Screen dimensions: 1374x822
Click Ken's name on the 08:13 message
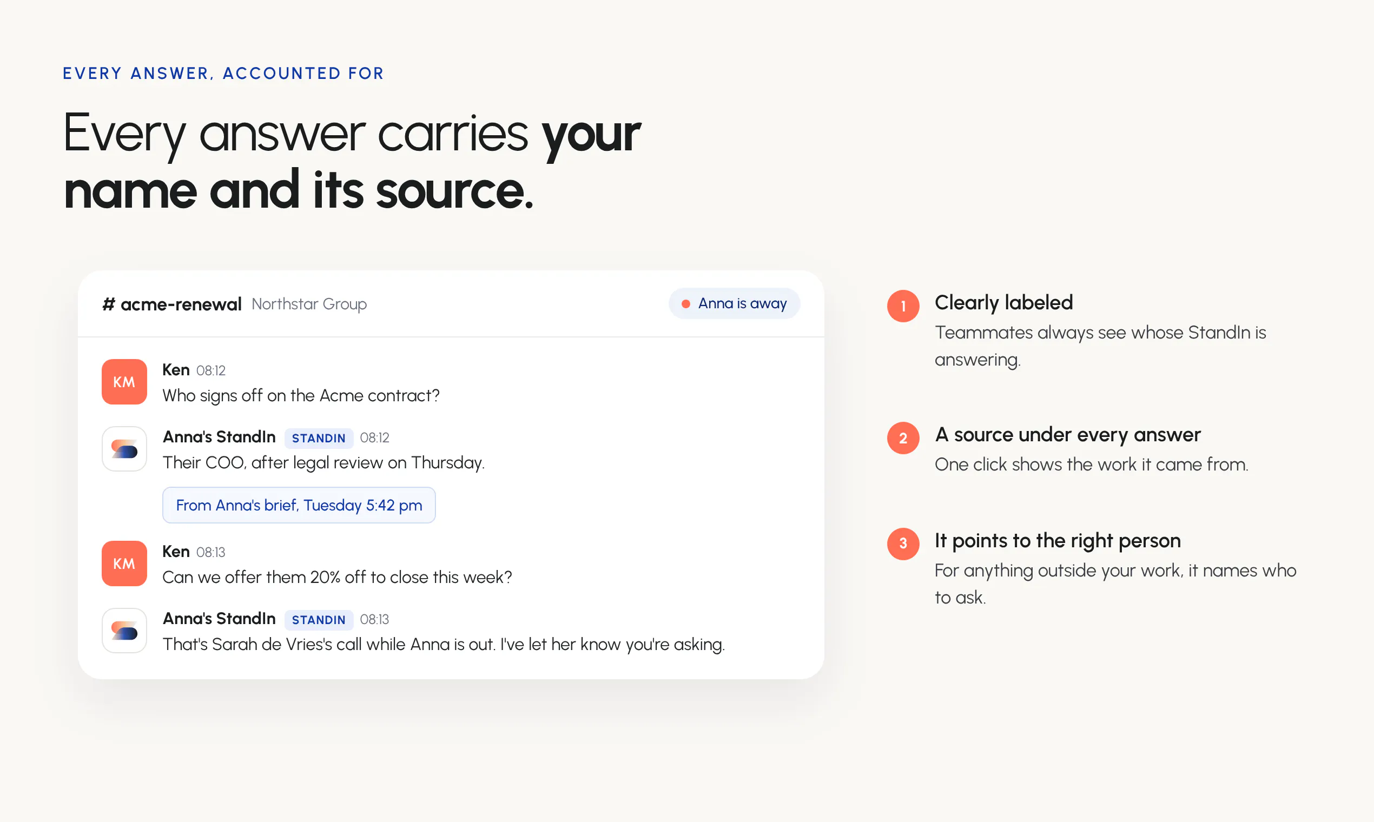(x=176, y=552)
